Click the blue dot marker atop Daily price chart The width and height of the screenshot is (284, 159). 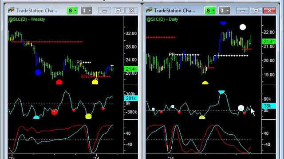tap(223, 23)
